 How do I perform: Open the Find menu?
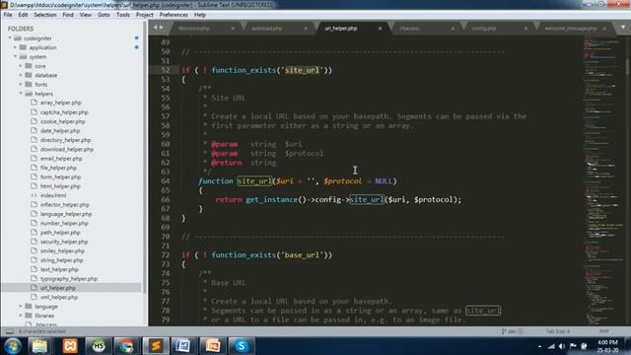(68, 15)
